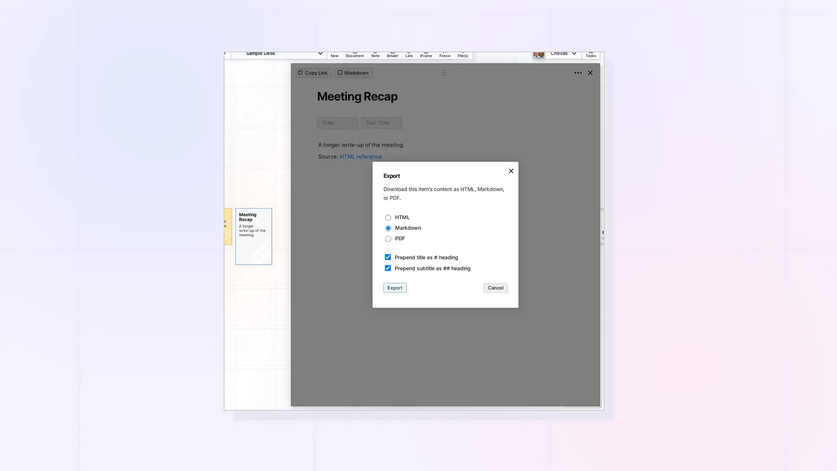Toggle the Markdown checkbox in document header
Image resolution: width=837 pixels, height=471 pixels.
[354, 73]
